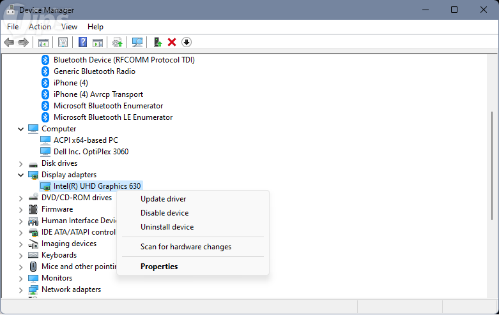Click the Network adapters category icon
The height and width of the screenshot is (315, 499).
click(x=33, y=289)
